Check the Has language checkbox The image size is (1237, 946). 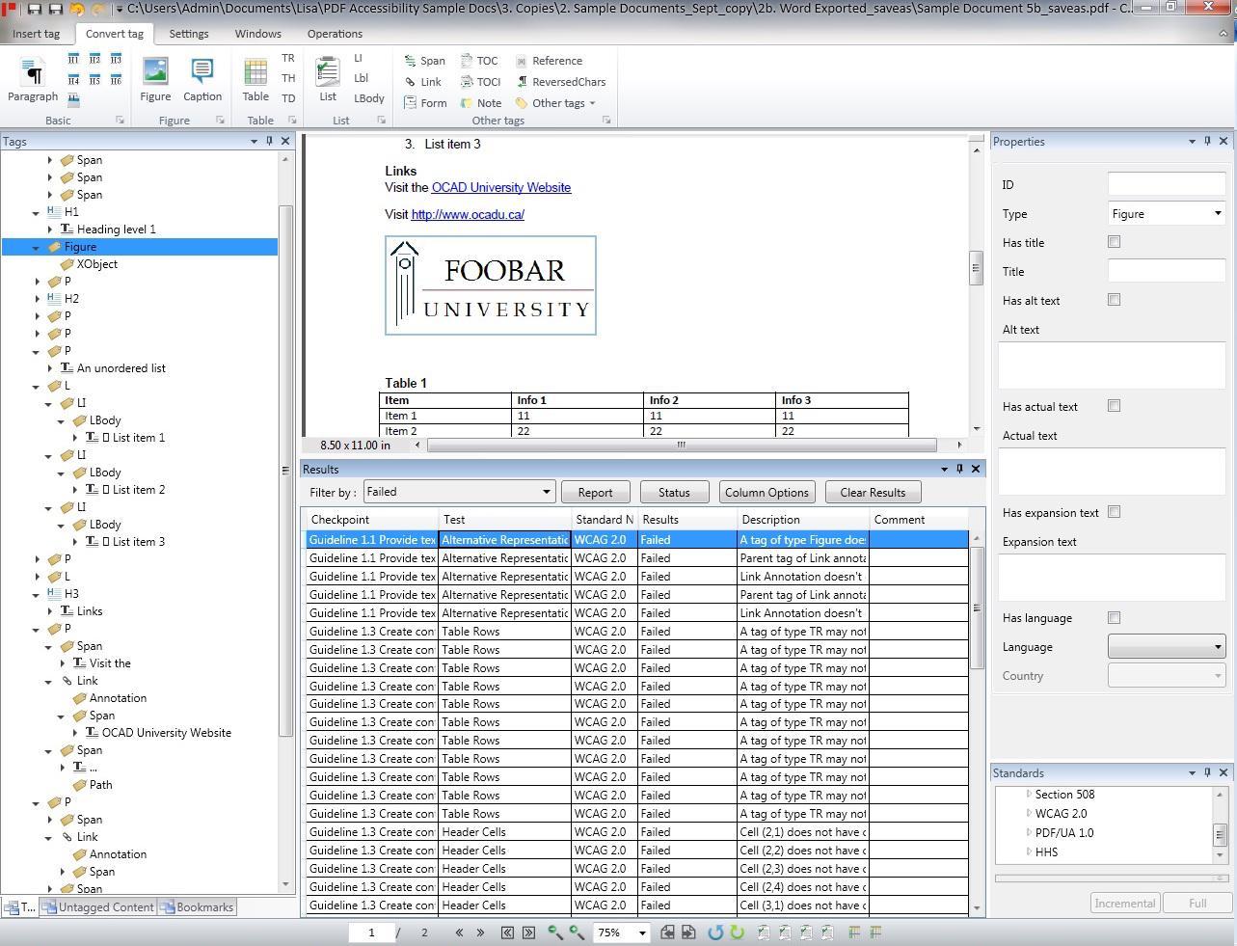click(x=1114, y=618)
